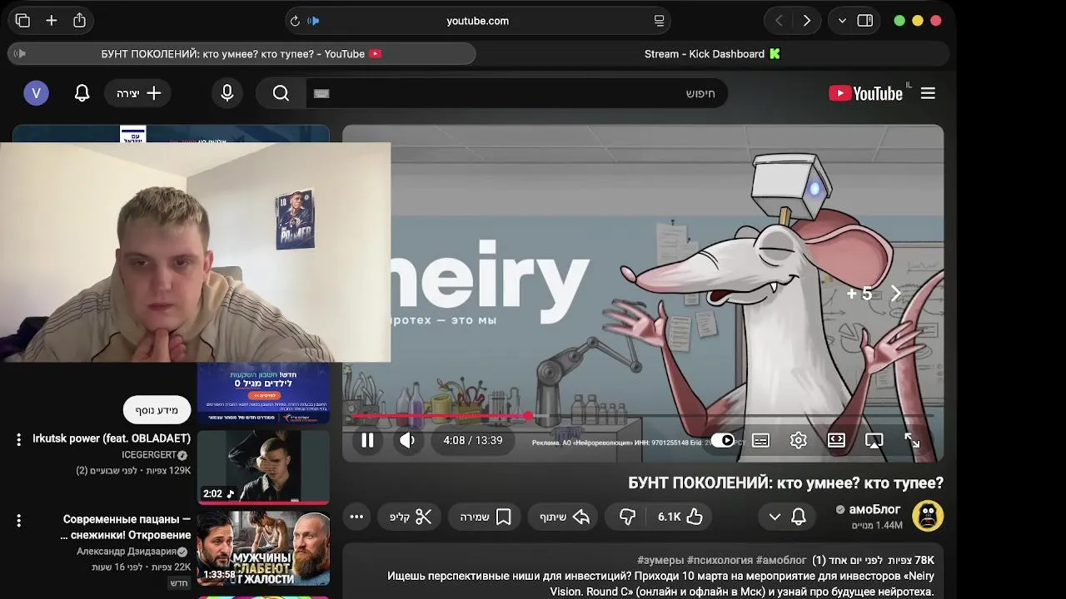Toggle subtitles captions button

760,441
